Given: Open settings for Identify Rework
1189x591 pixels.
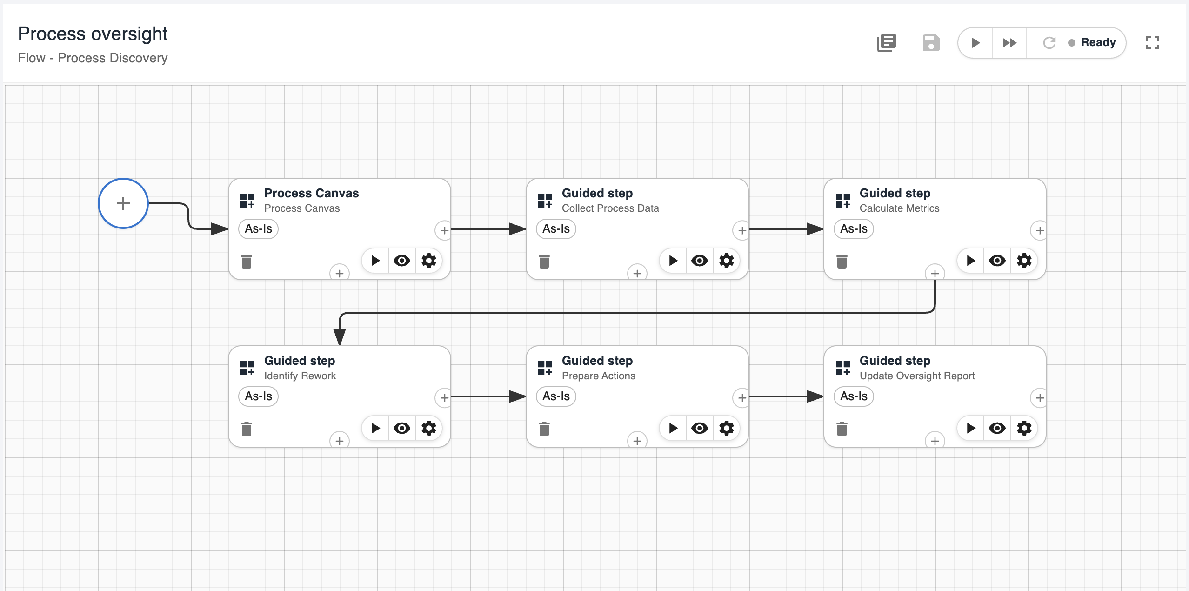Looking at the screenshot, I should pyautogui.click(x=429, y=428).
